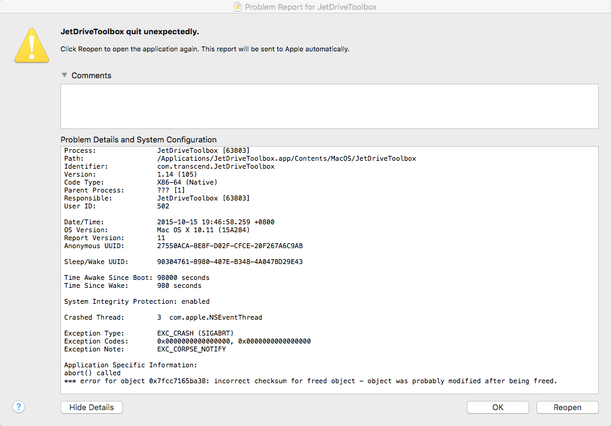Click the application path '/Applications/JetDriveToolbox.app...'

(x=287, y=159)
